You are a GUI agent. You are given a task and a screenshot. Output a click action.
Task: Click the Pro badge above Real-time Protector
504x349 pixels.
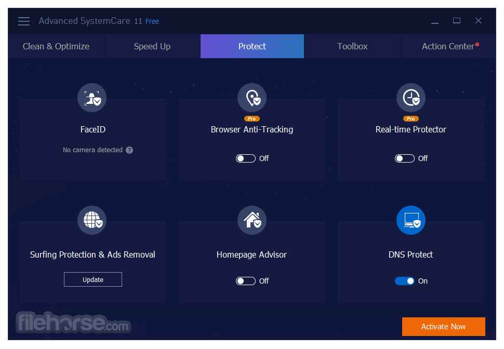[411, 118]
